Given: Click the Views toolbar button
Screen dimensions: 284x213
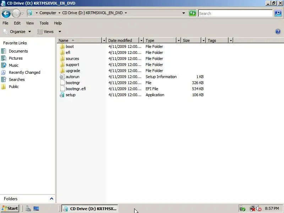Looking at the screenshot, I should coord(46,32).
